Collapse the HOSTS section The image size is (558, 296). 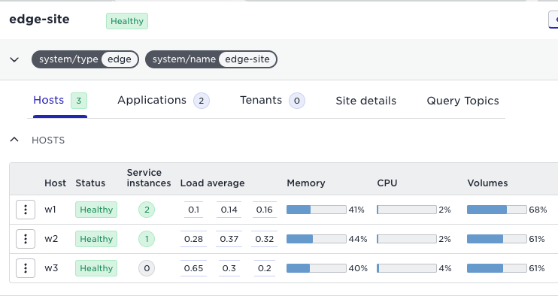[x=14, y=140]
